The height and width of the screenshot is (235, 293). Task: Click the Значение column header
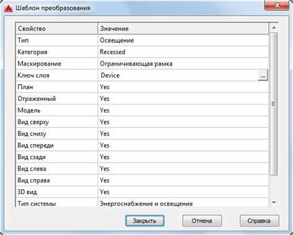point(184,28)
